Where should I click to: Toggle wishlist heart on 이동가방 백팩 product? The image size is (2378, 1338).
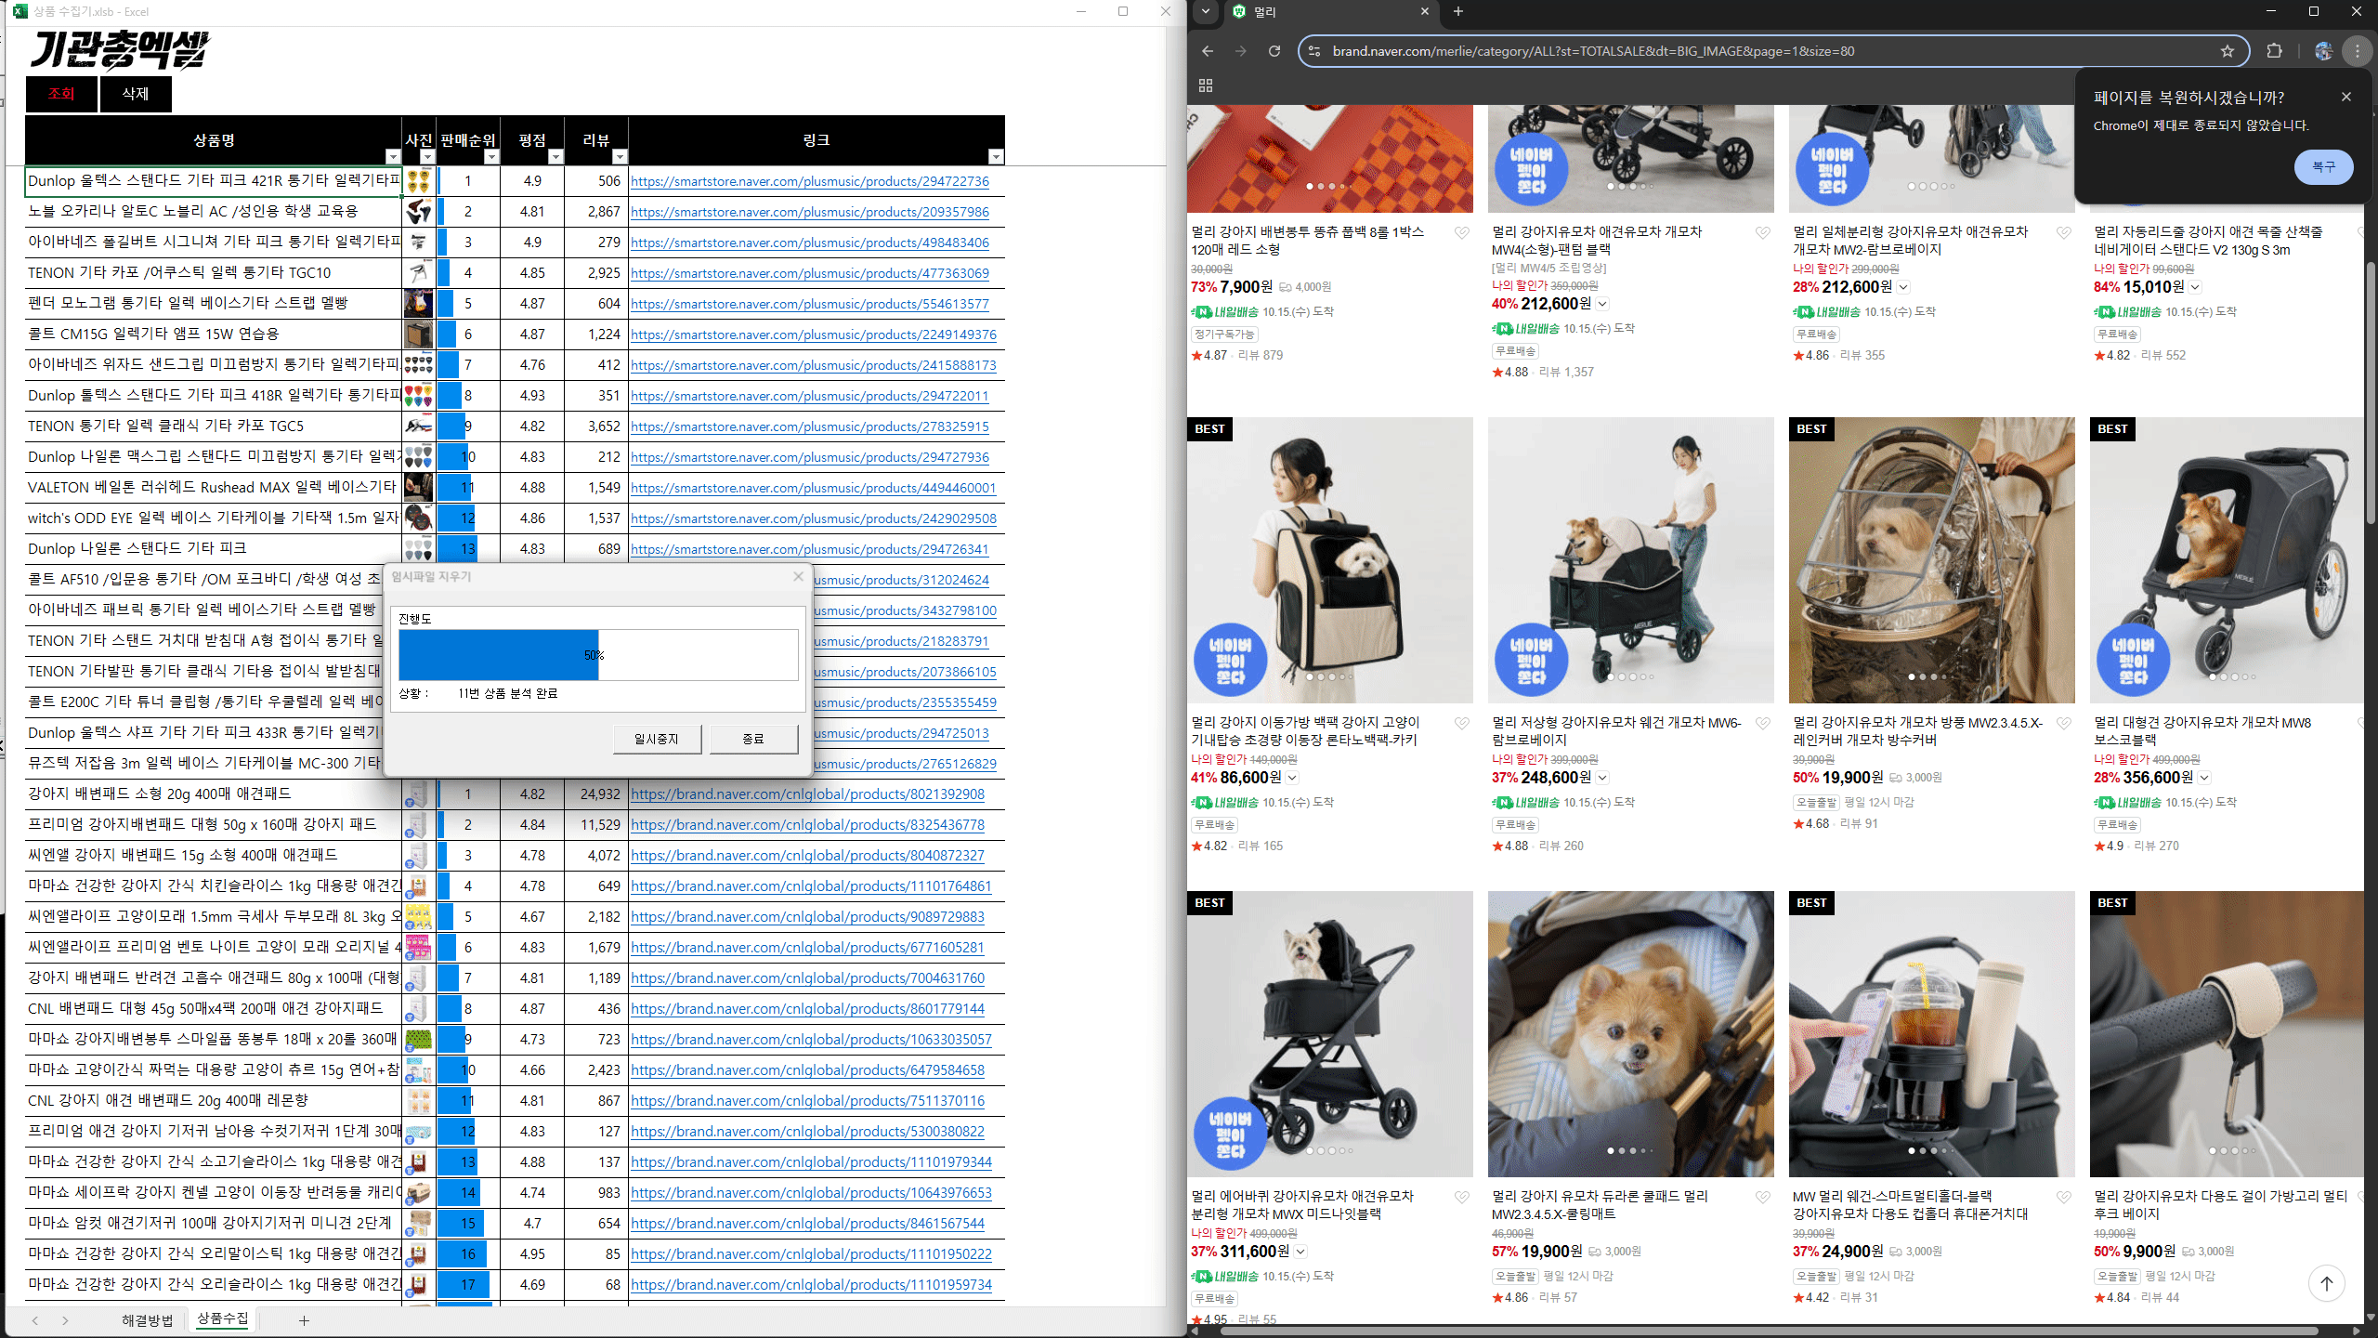click(x=1461, y=723)
